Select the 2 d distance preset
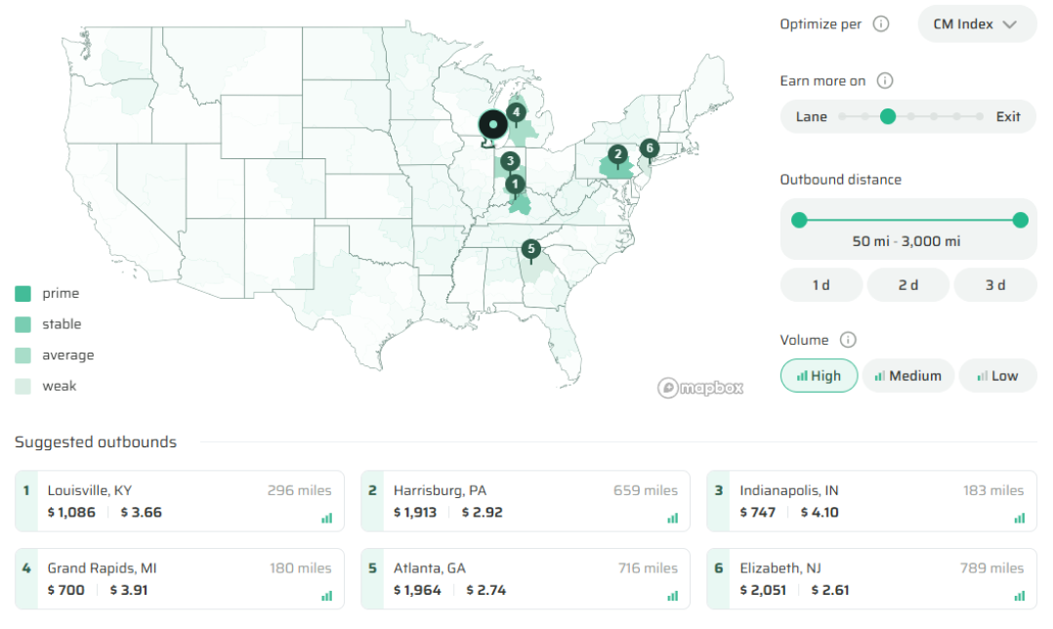Viewport: 1053px width, 629px height. tap(908, 285)
